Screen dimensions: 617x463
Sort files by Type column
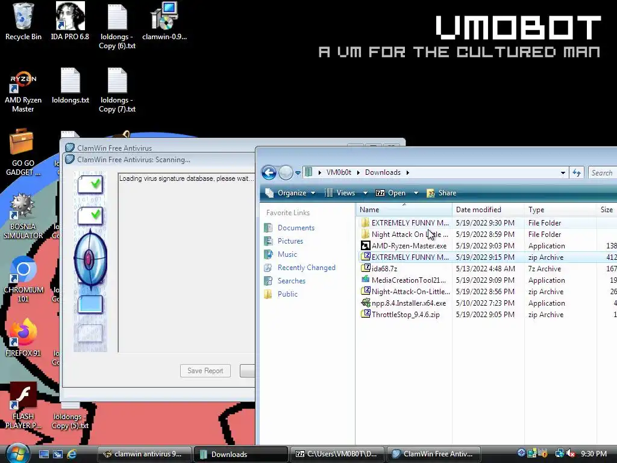click(x=560, y=210)
